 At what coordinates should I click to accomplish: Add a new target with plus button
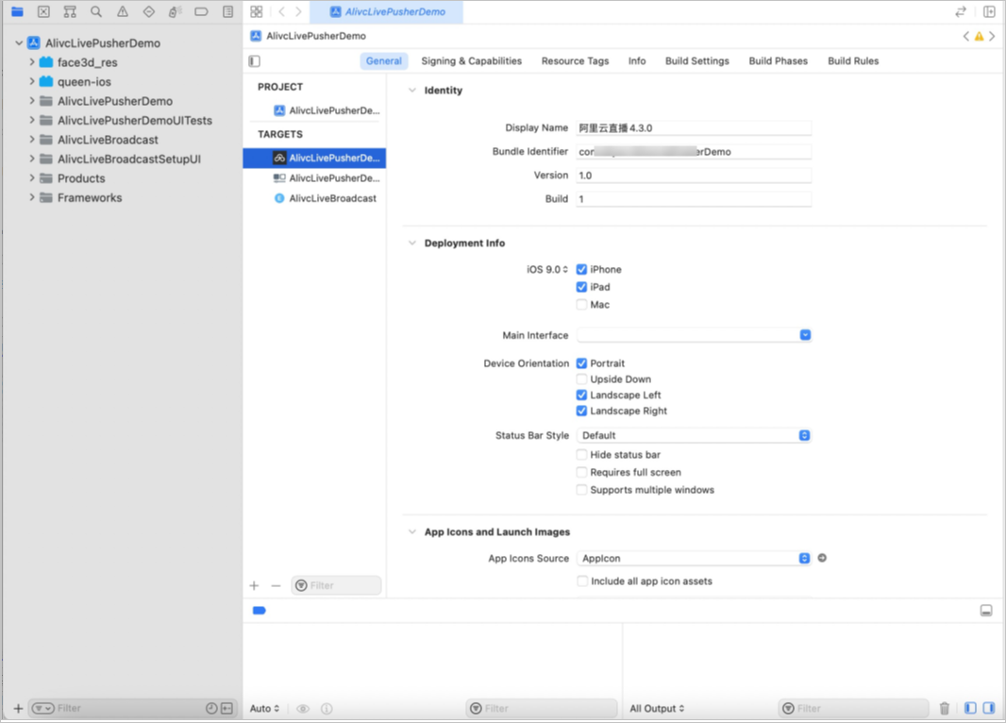255,585
